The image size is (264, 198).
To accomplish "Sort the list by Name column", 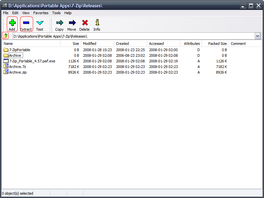I will click(x=31, y=44).
